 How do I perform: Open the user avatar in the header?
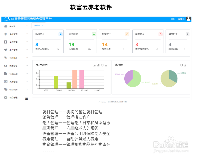pyautogui.click(x=188, y=19)
